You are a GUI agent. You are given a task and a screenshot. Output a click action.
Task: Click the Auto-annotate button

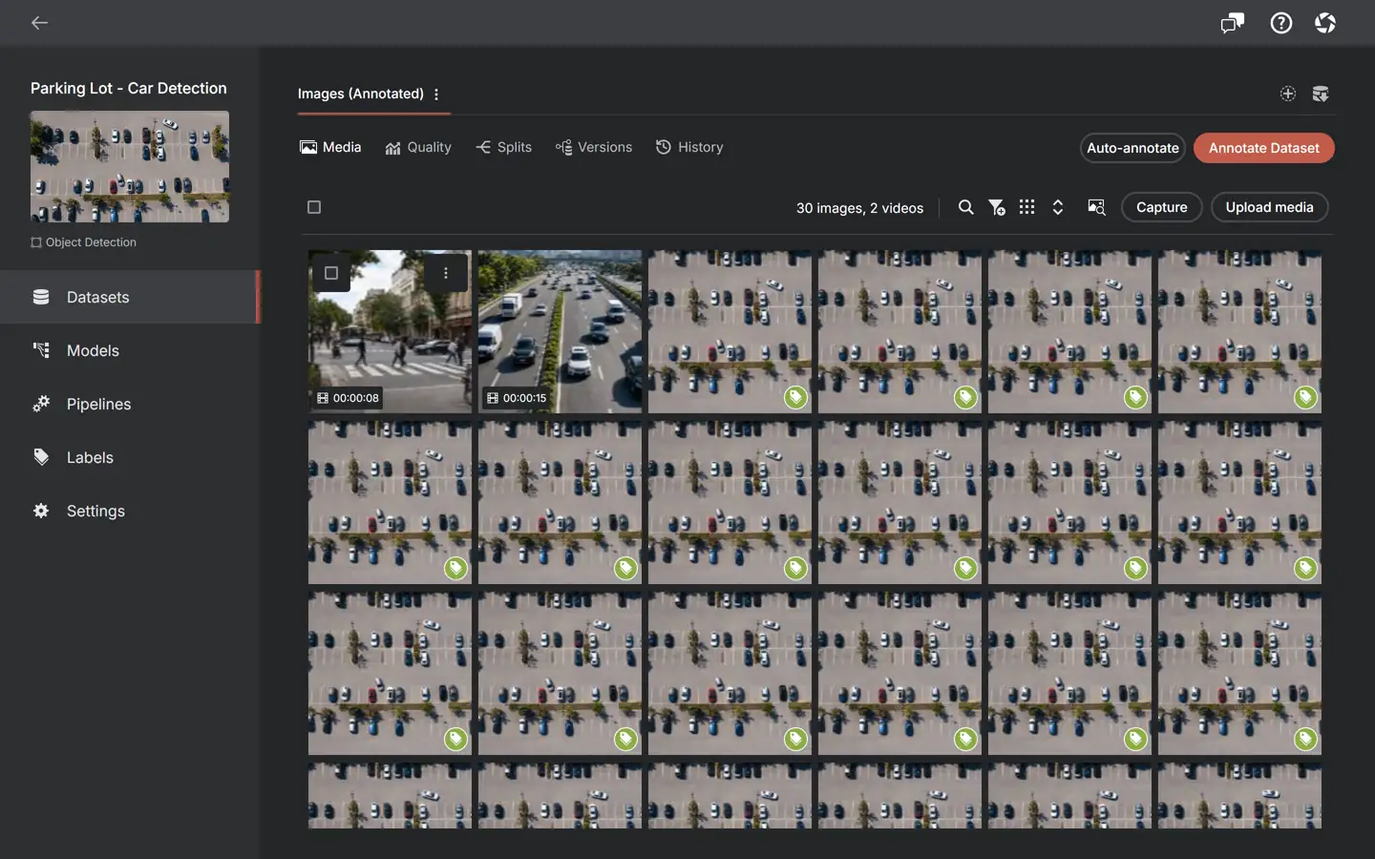tap(1132, 148)
